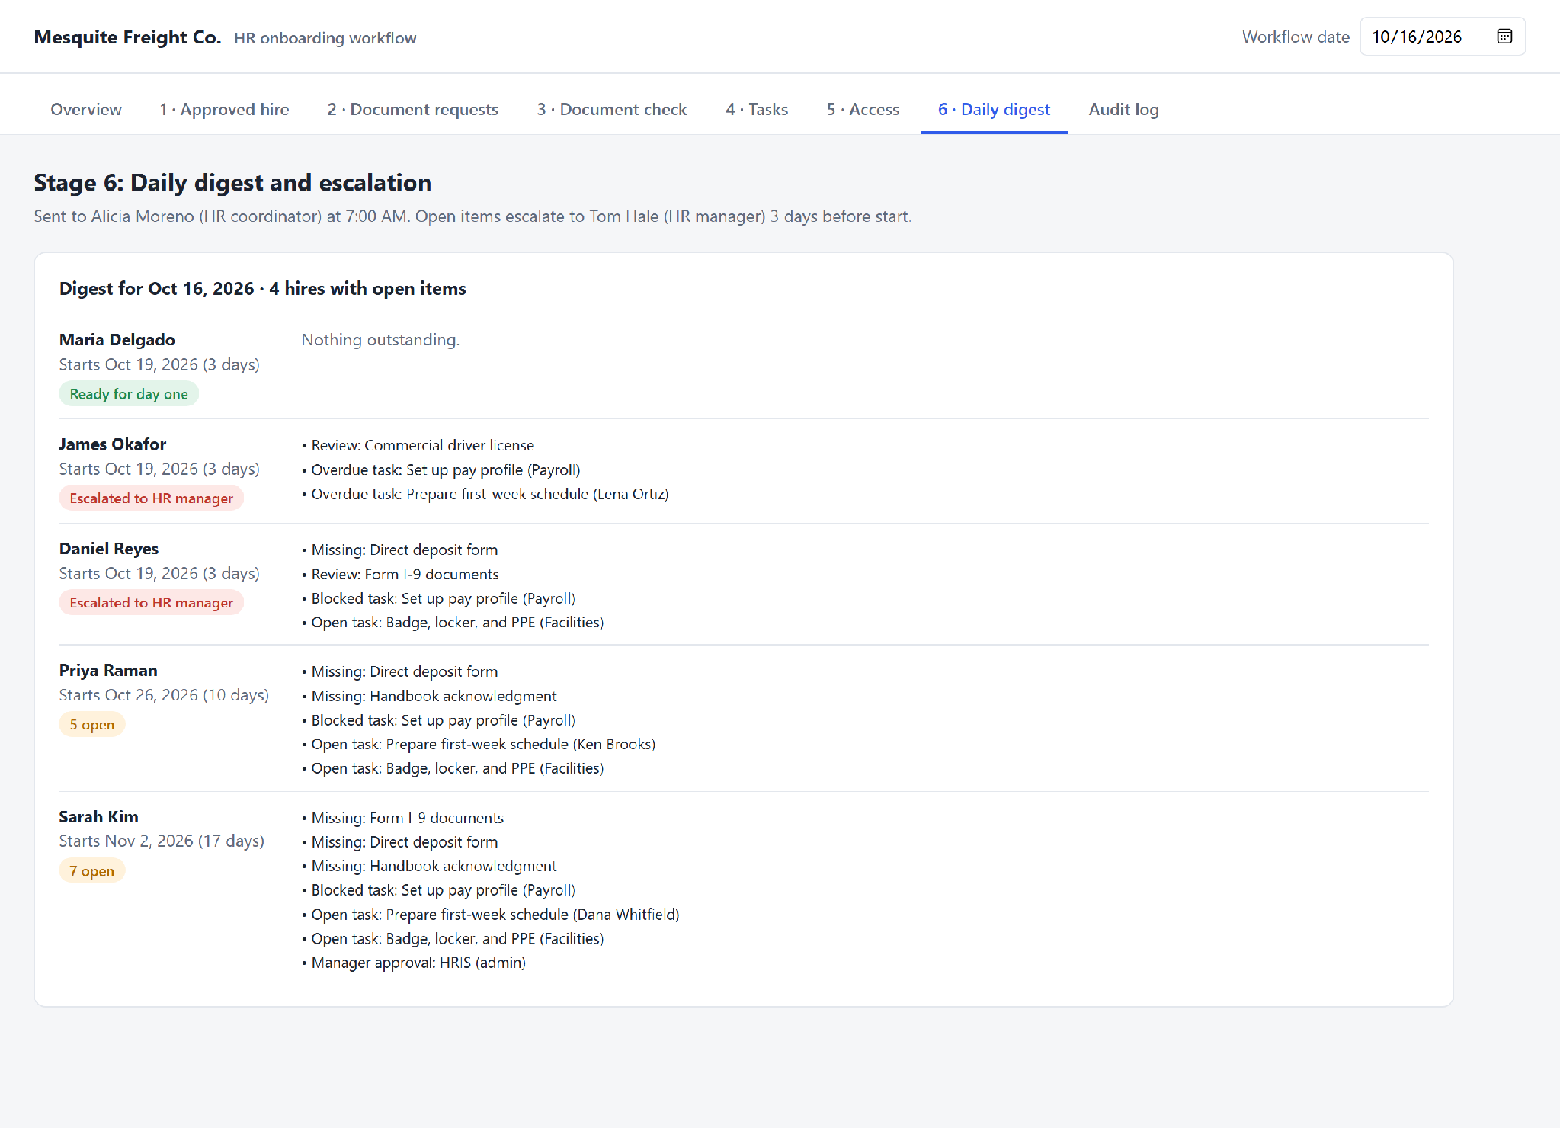The width and height of the screenshot is (1560, 1128).
Task: Switch to 5 · Access tab
Action: click(x=863, y=109)
